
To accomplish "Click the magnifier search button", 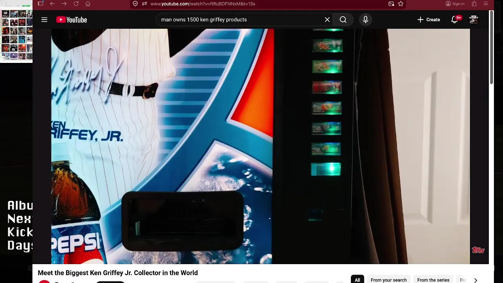I will (343, 20).
